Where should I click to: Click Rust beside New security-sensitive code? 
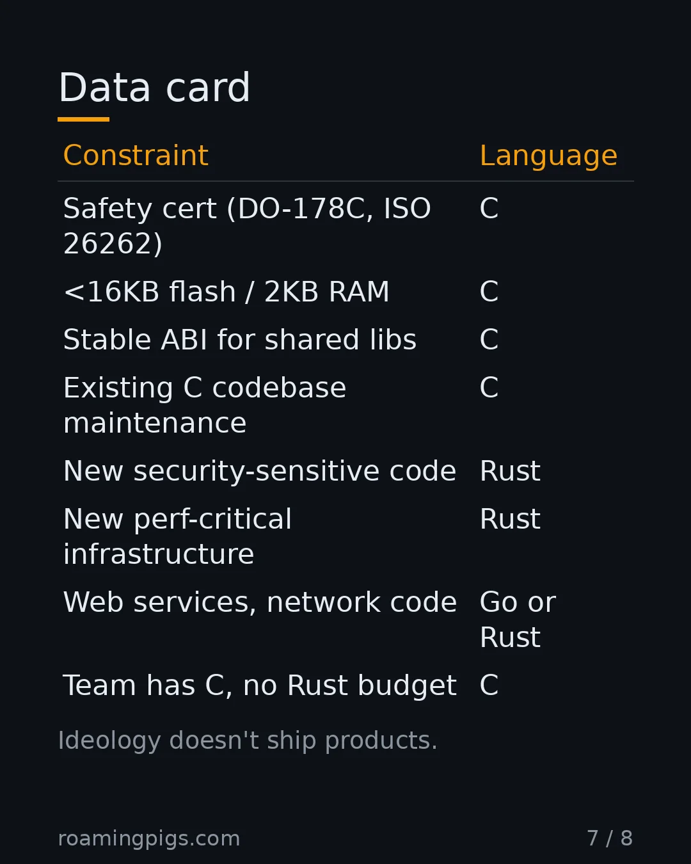point(510,471)
